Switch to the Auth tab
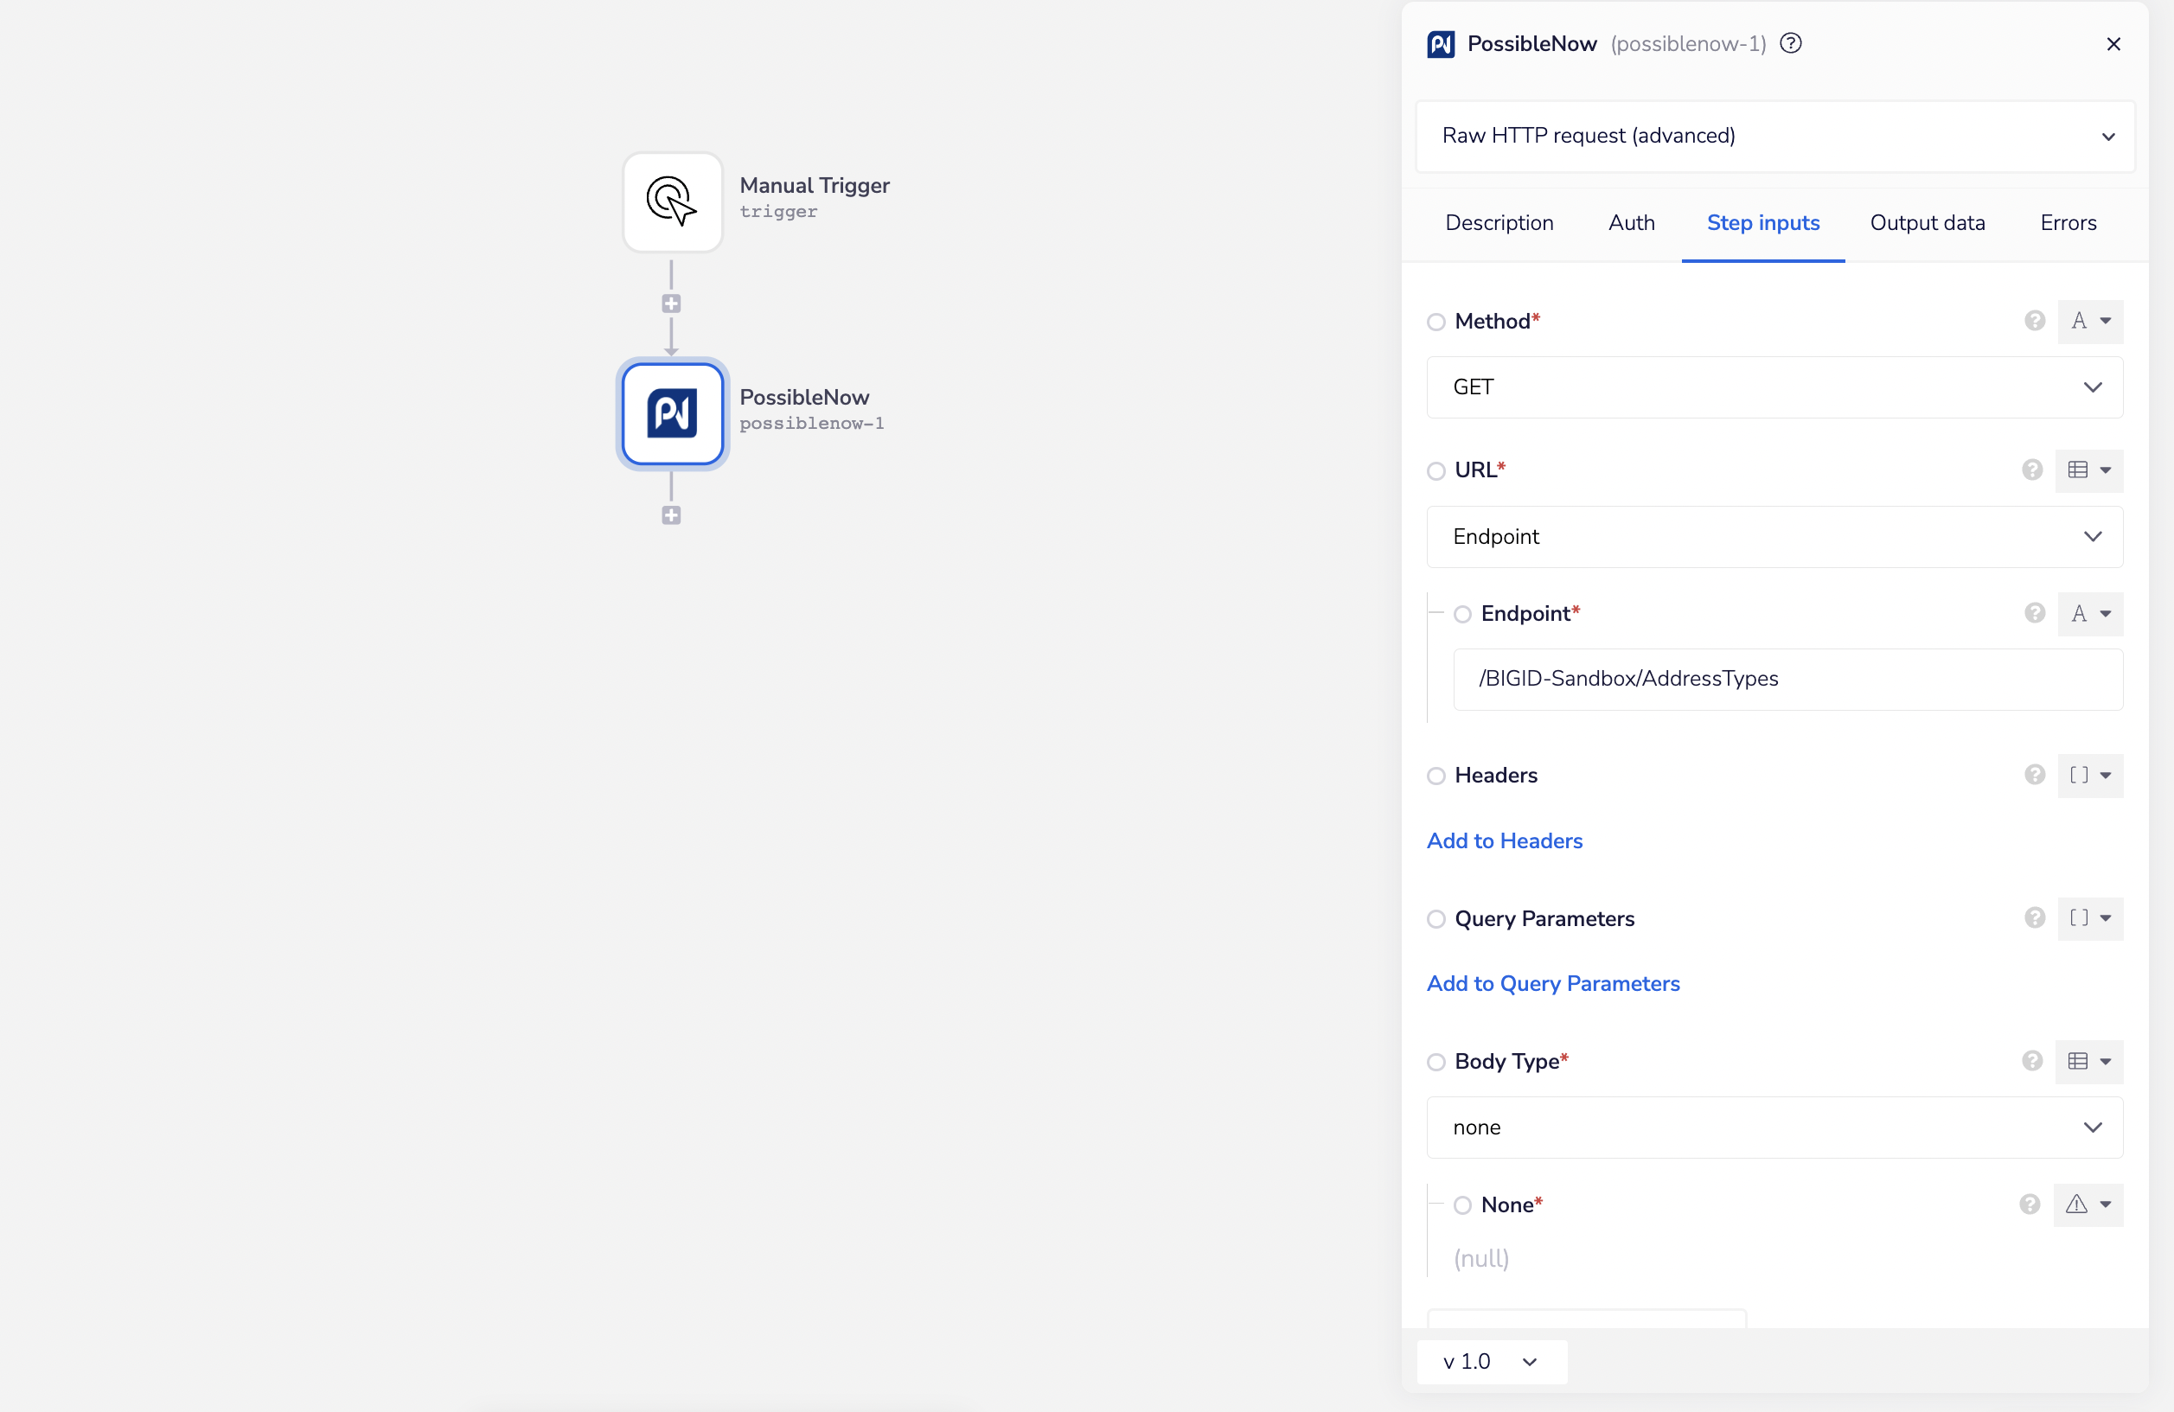The image size is (2174, 1412). [1632, 223]
